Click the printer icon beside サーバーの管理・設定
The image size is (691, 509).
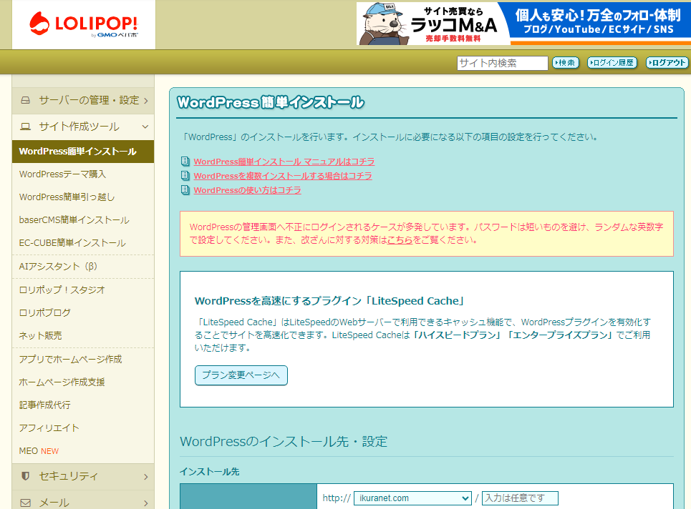pyautogui.click(x=26, y=100)
